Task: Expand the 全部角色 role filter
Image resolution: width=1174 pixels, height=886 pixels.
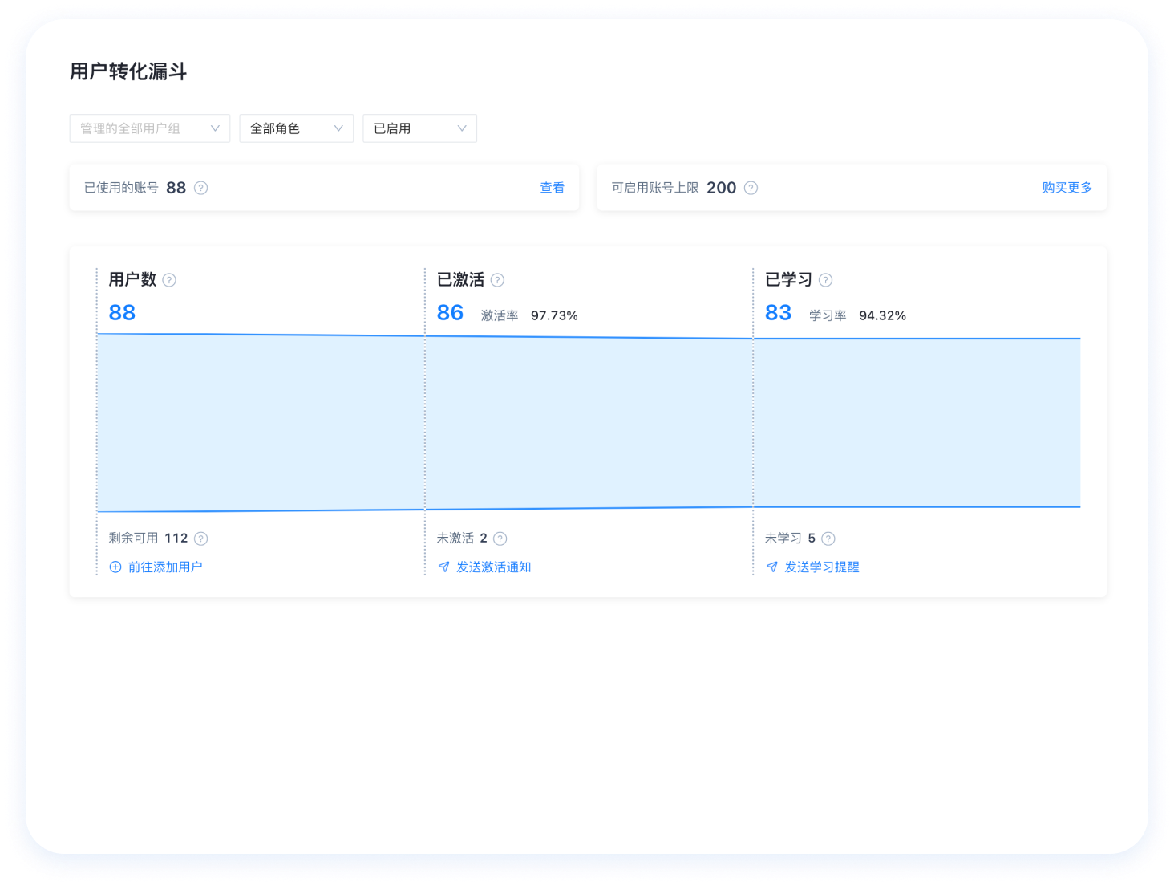Action: [x=297, y=128]
